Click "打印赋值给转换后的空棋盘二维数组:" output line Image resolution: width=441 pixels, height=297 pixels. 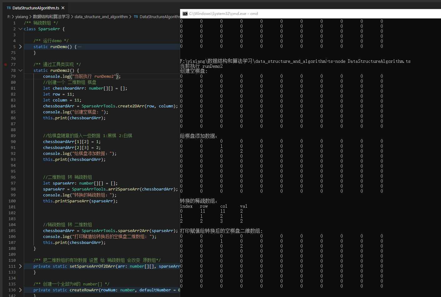pyautogui.click(x=221, y=231)
